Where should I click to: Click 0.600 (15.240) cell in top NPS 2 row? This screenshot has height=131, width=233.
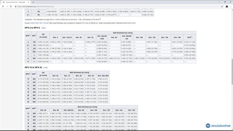point(147,12)
